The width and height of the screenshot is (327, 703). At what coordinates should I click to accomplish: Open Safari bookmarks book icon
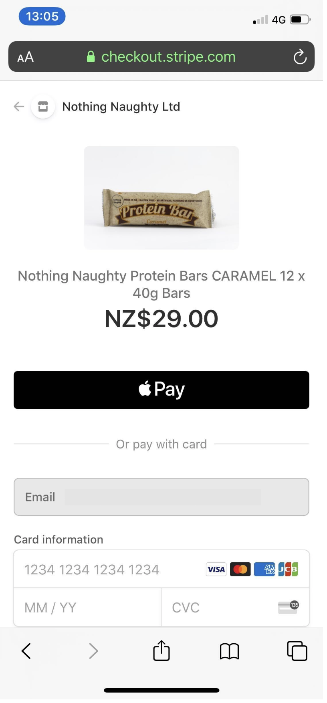tap(229, 651)
